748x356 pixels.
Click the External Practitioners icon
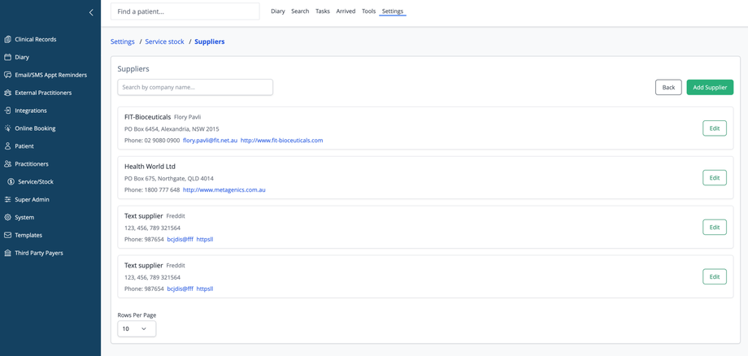pyautogui.click(x=8, y=93)
